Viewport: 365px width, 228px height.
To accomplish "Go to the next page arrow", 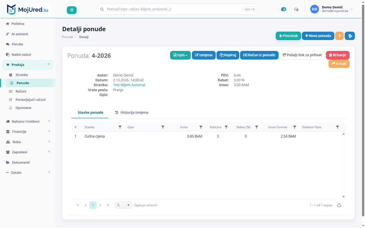I will (x=101, y=205).
